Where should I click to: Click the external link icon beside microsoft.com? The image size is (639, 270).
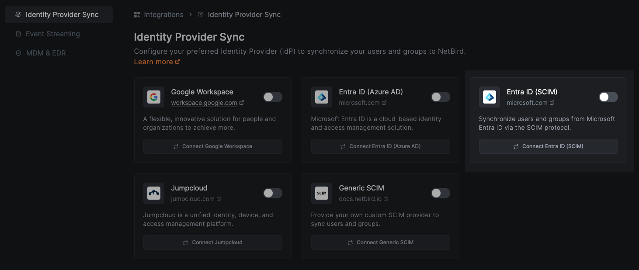(x=384, y=103)
